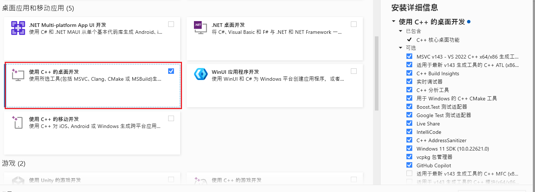Enable WinUI 应用程序开发 workload checkbox
The height and width of the screenshot is (192, 535).
354,71
